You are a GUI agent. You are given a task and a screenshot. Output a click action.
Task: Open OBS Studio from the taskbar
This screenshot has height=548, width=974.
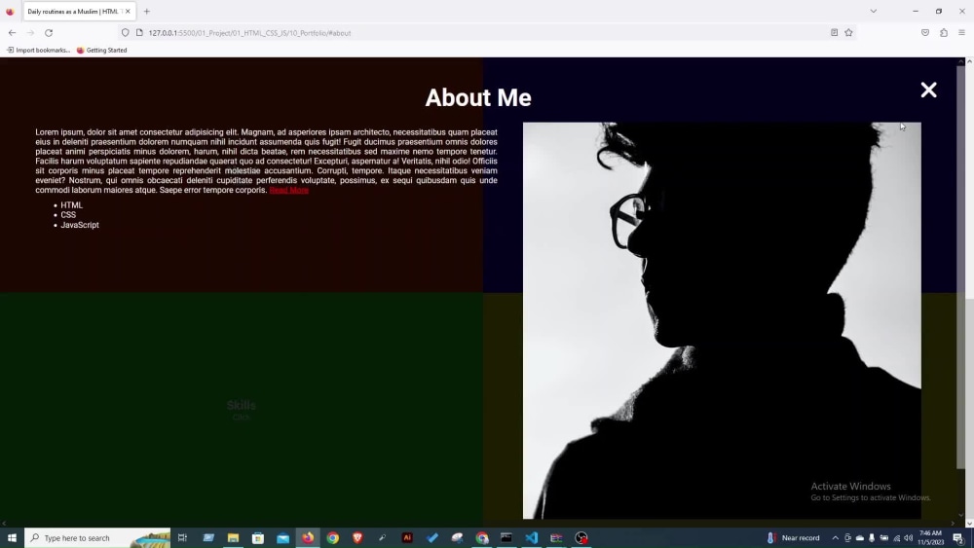point(581,537)
